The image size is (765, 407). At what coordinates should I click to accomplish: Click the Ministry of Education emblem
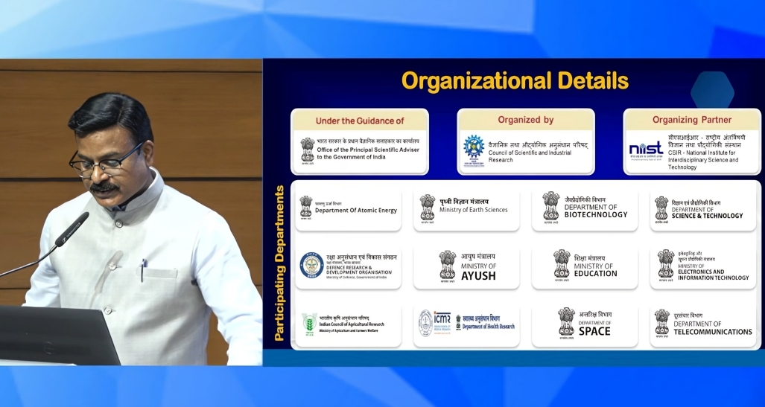coord(562,265)
